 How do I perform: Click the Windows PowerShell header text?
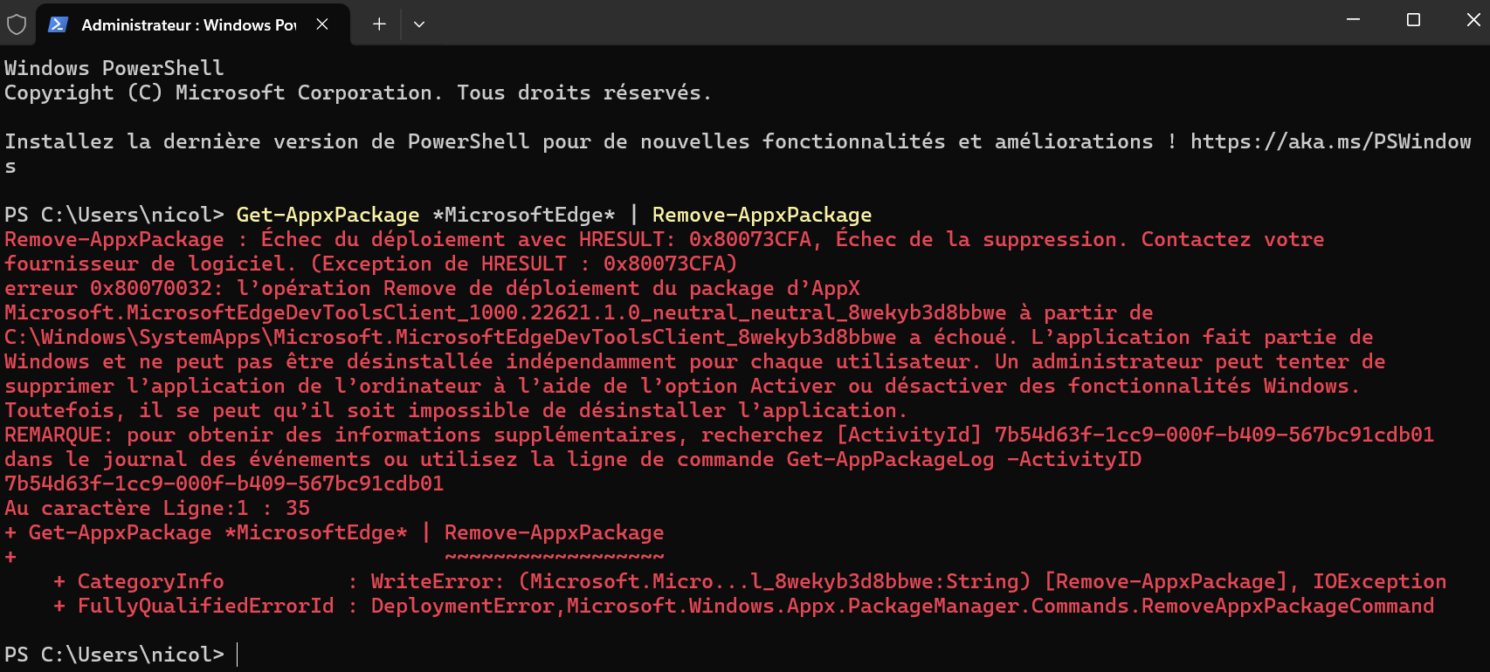[x=114, y=68]
